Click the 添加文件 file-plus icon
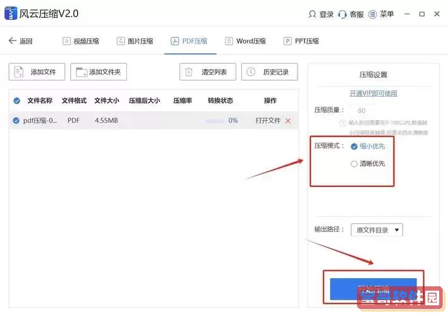448x316 pixels. click(x=19, y=71)
